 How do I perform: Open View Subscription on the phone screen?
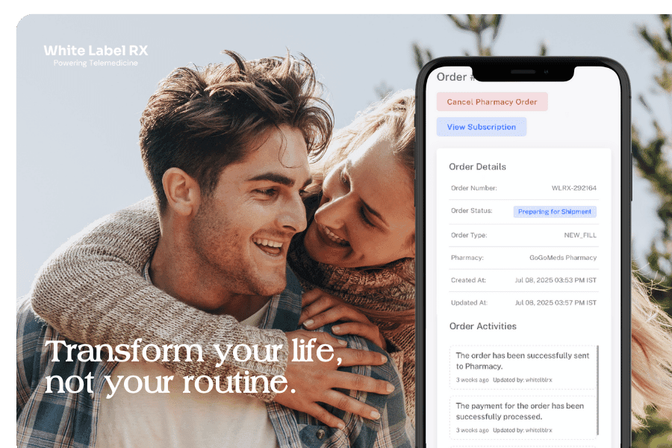click(x=482, y=127)
